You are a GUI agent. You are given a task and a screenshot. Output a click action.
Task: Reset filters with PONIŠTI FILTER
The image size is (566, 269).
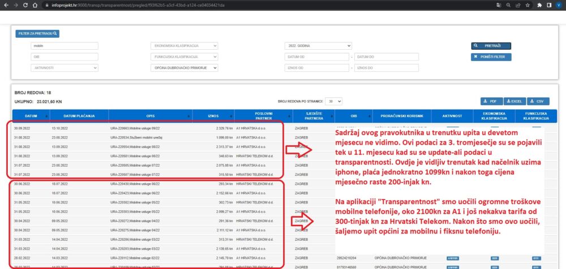pyautogui.click(x=491, y=57)
